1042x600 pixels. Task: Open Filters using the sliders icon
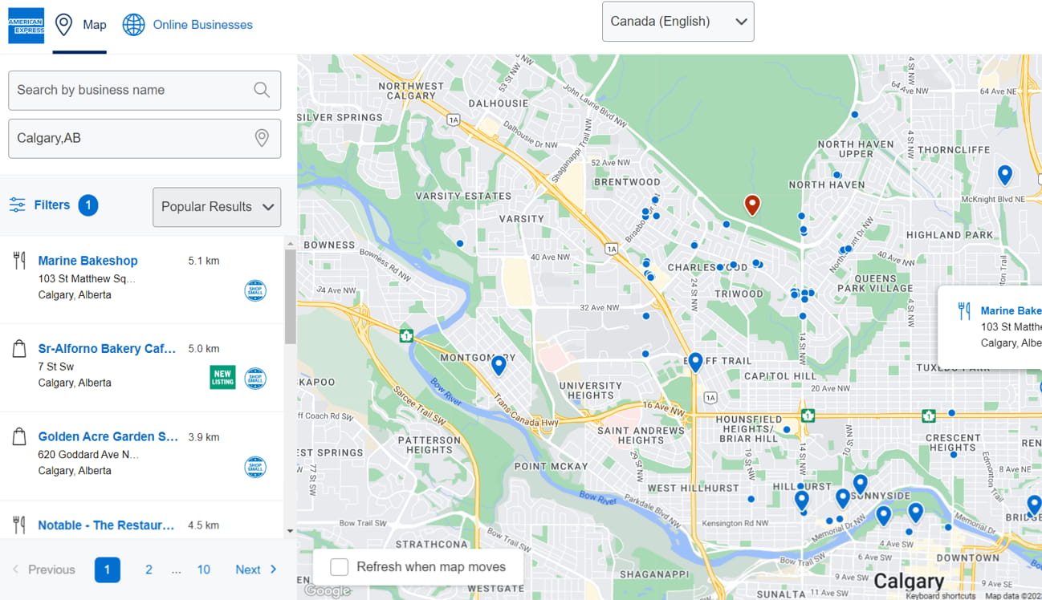point(17,205)
